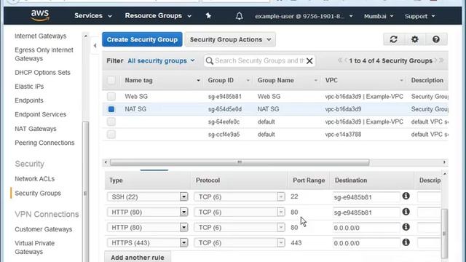
Task: Toggle the select-all security groups checkbox
Action: (111, 80)
